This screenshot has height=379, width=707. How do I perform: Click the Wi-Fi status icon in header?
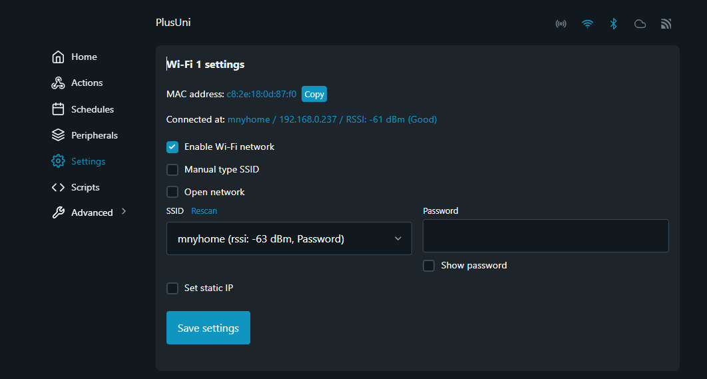pos(587,24)
